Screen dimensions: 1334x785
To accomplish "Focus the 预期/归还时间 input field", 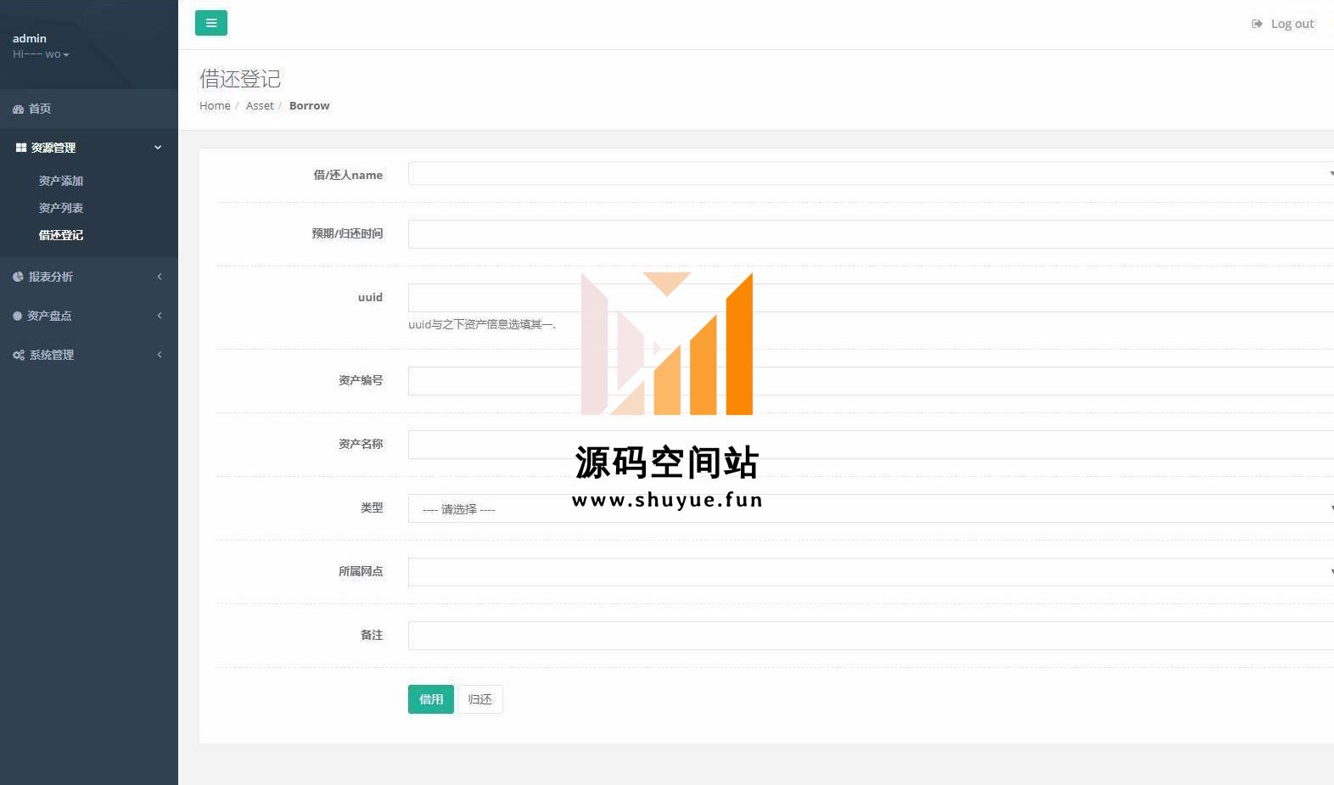I will coord(871,234).
